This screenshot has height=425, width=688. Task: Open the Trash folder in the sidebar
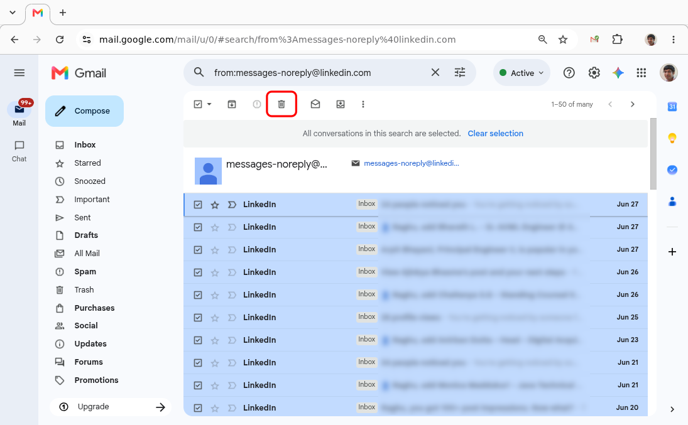click(84, 290)
